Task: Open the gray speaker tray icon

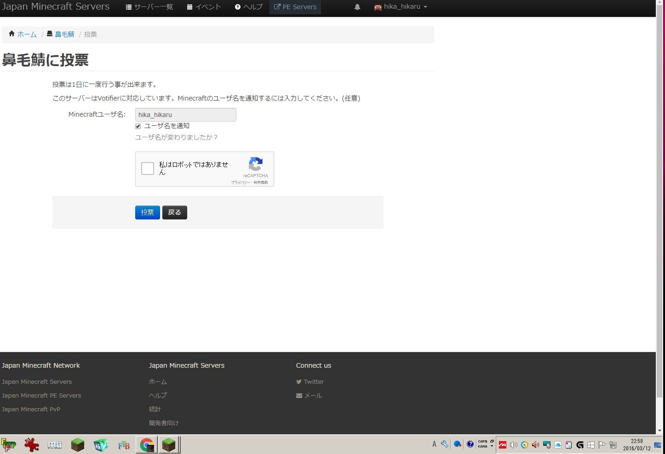Action: pos(514,444)
